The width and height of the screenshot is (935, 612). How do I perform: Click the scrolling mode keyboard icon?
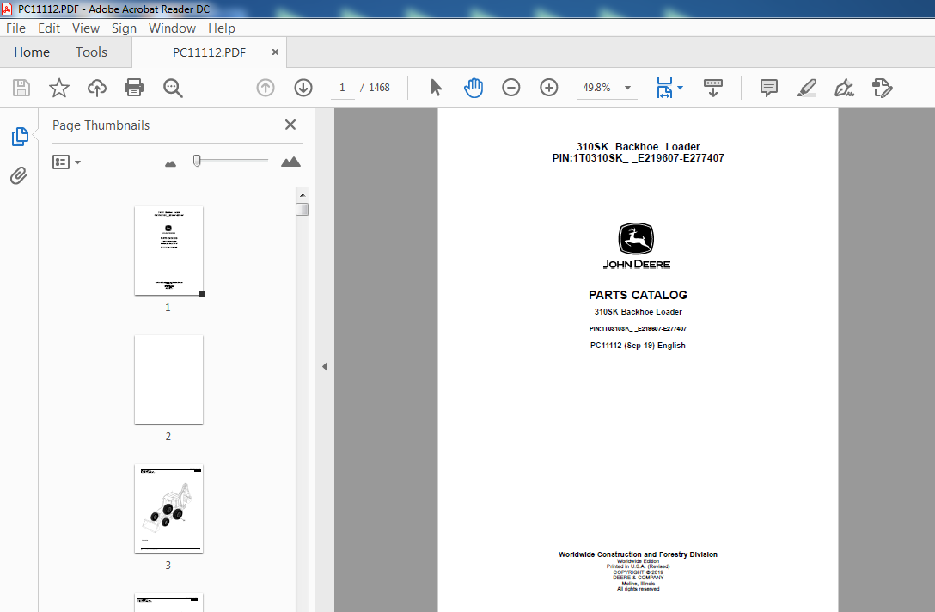[713, 88]
